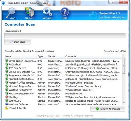Click the Trojan Killer globe logo in banner
Viewport: 131px width, 121px height.
93,15
